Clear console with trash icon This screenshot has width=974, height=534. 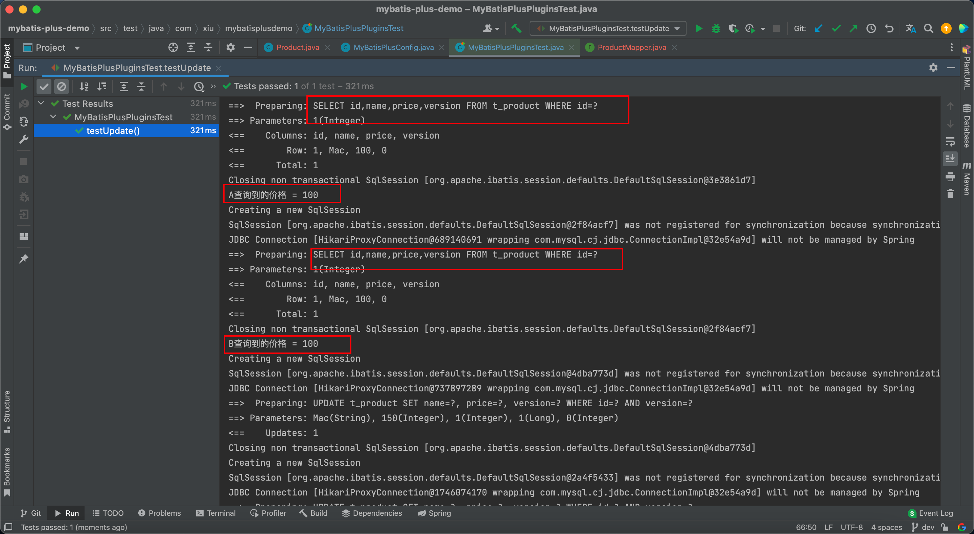(x=950, y=194)
